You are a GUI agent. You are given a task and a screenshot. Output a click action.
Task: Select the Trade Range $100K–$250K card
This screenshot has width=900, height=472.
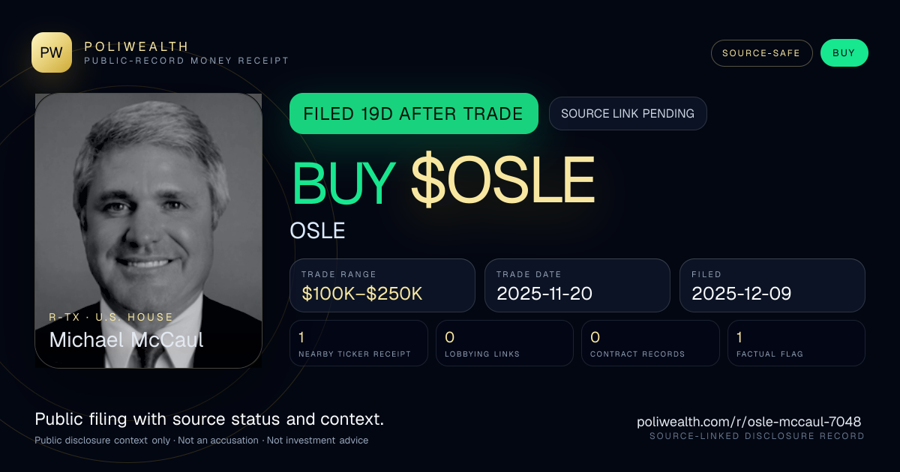pyautogui.click(x=382, y=285)
